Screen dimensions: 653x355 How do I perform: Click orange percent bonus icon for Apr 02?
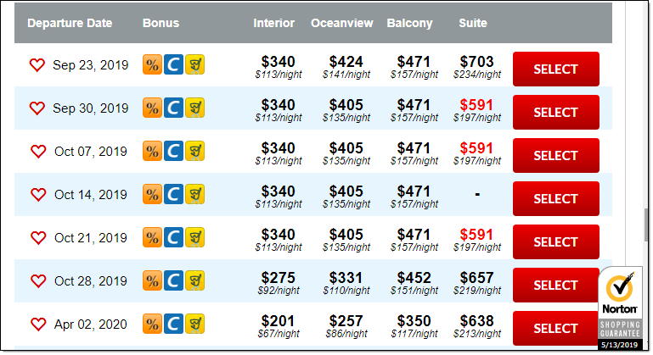[x=152, y=324]
